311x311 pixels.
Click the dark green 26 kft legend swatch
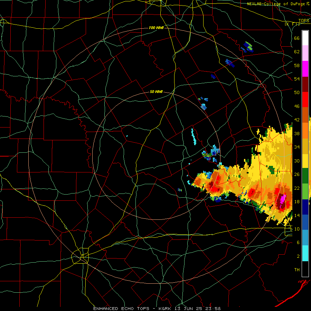point(305,176)
